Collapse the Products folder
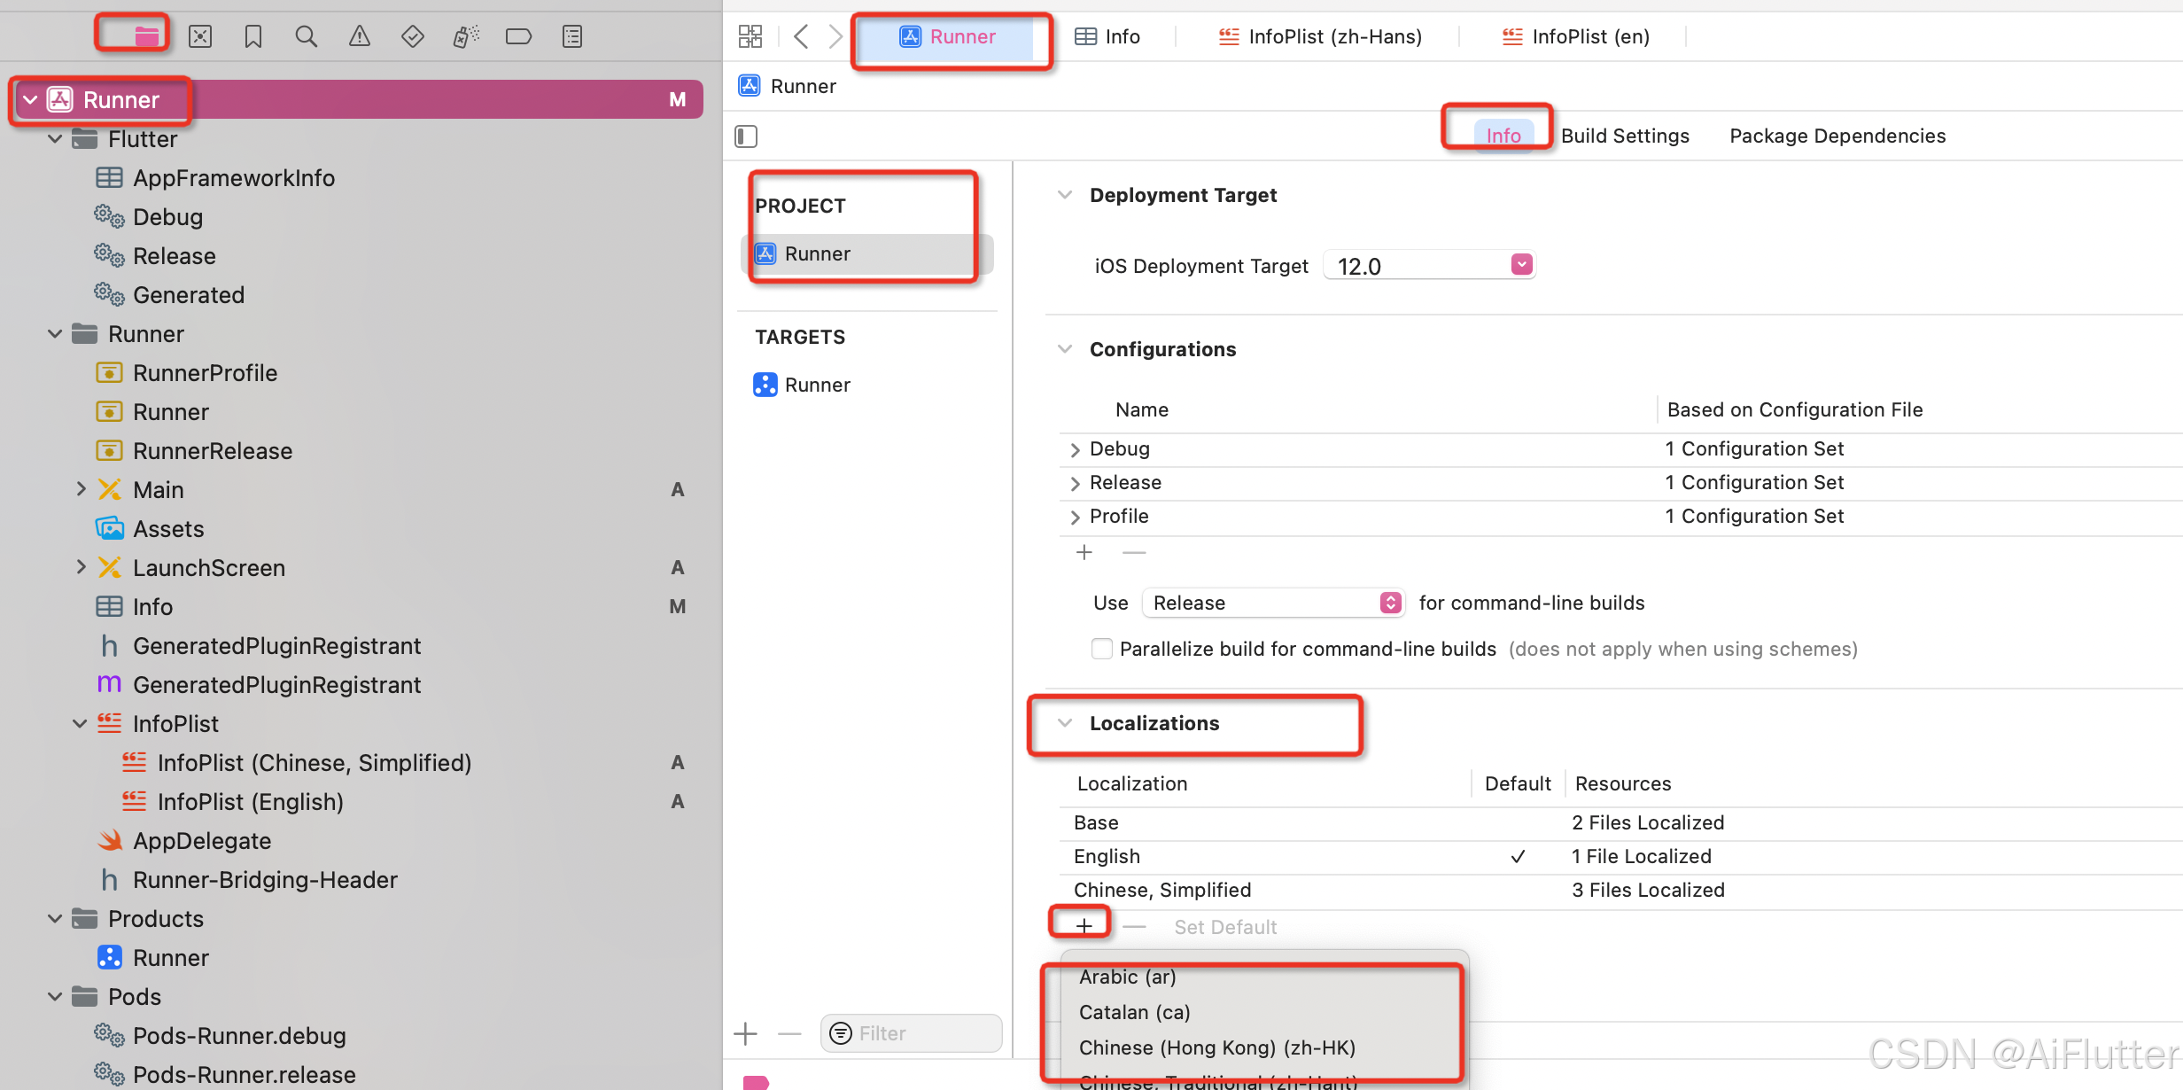 [55, 918]
